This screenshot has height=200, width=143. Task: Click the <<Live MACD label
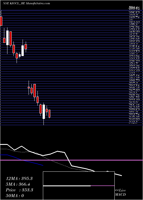(120, 193)
